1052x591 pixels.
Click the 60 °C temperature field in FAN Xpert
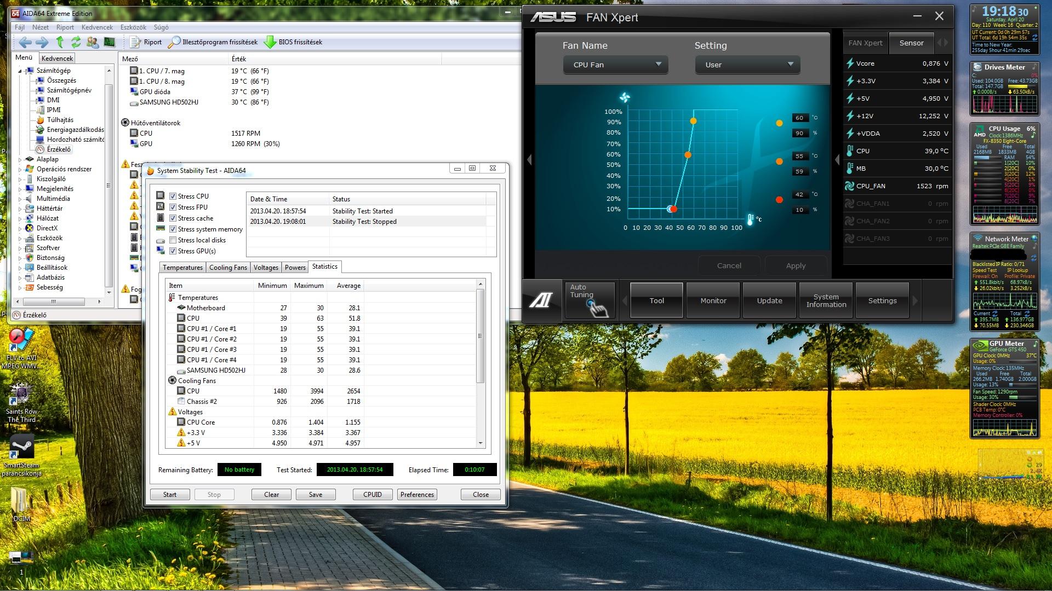(x=799, y=118)
